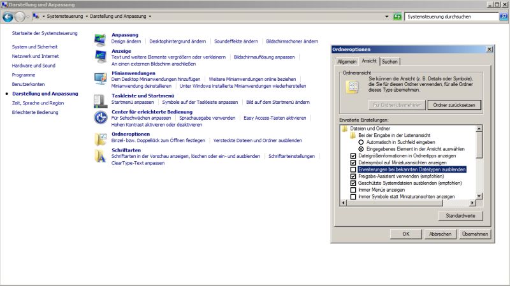Open Hardware und Sound category
The width and height of the screenshot is (510, 286).
[x=34, y=66]
